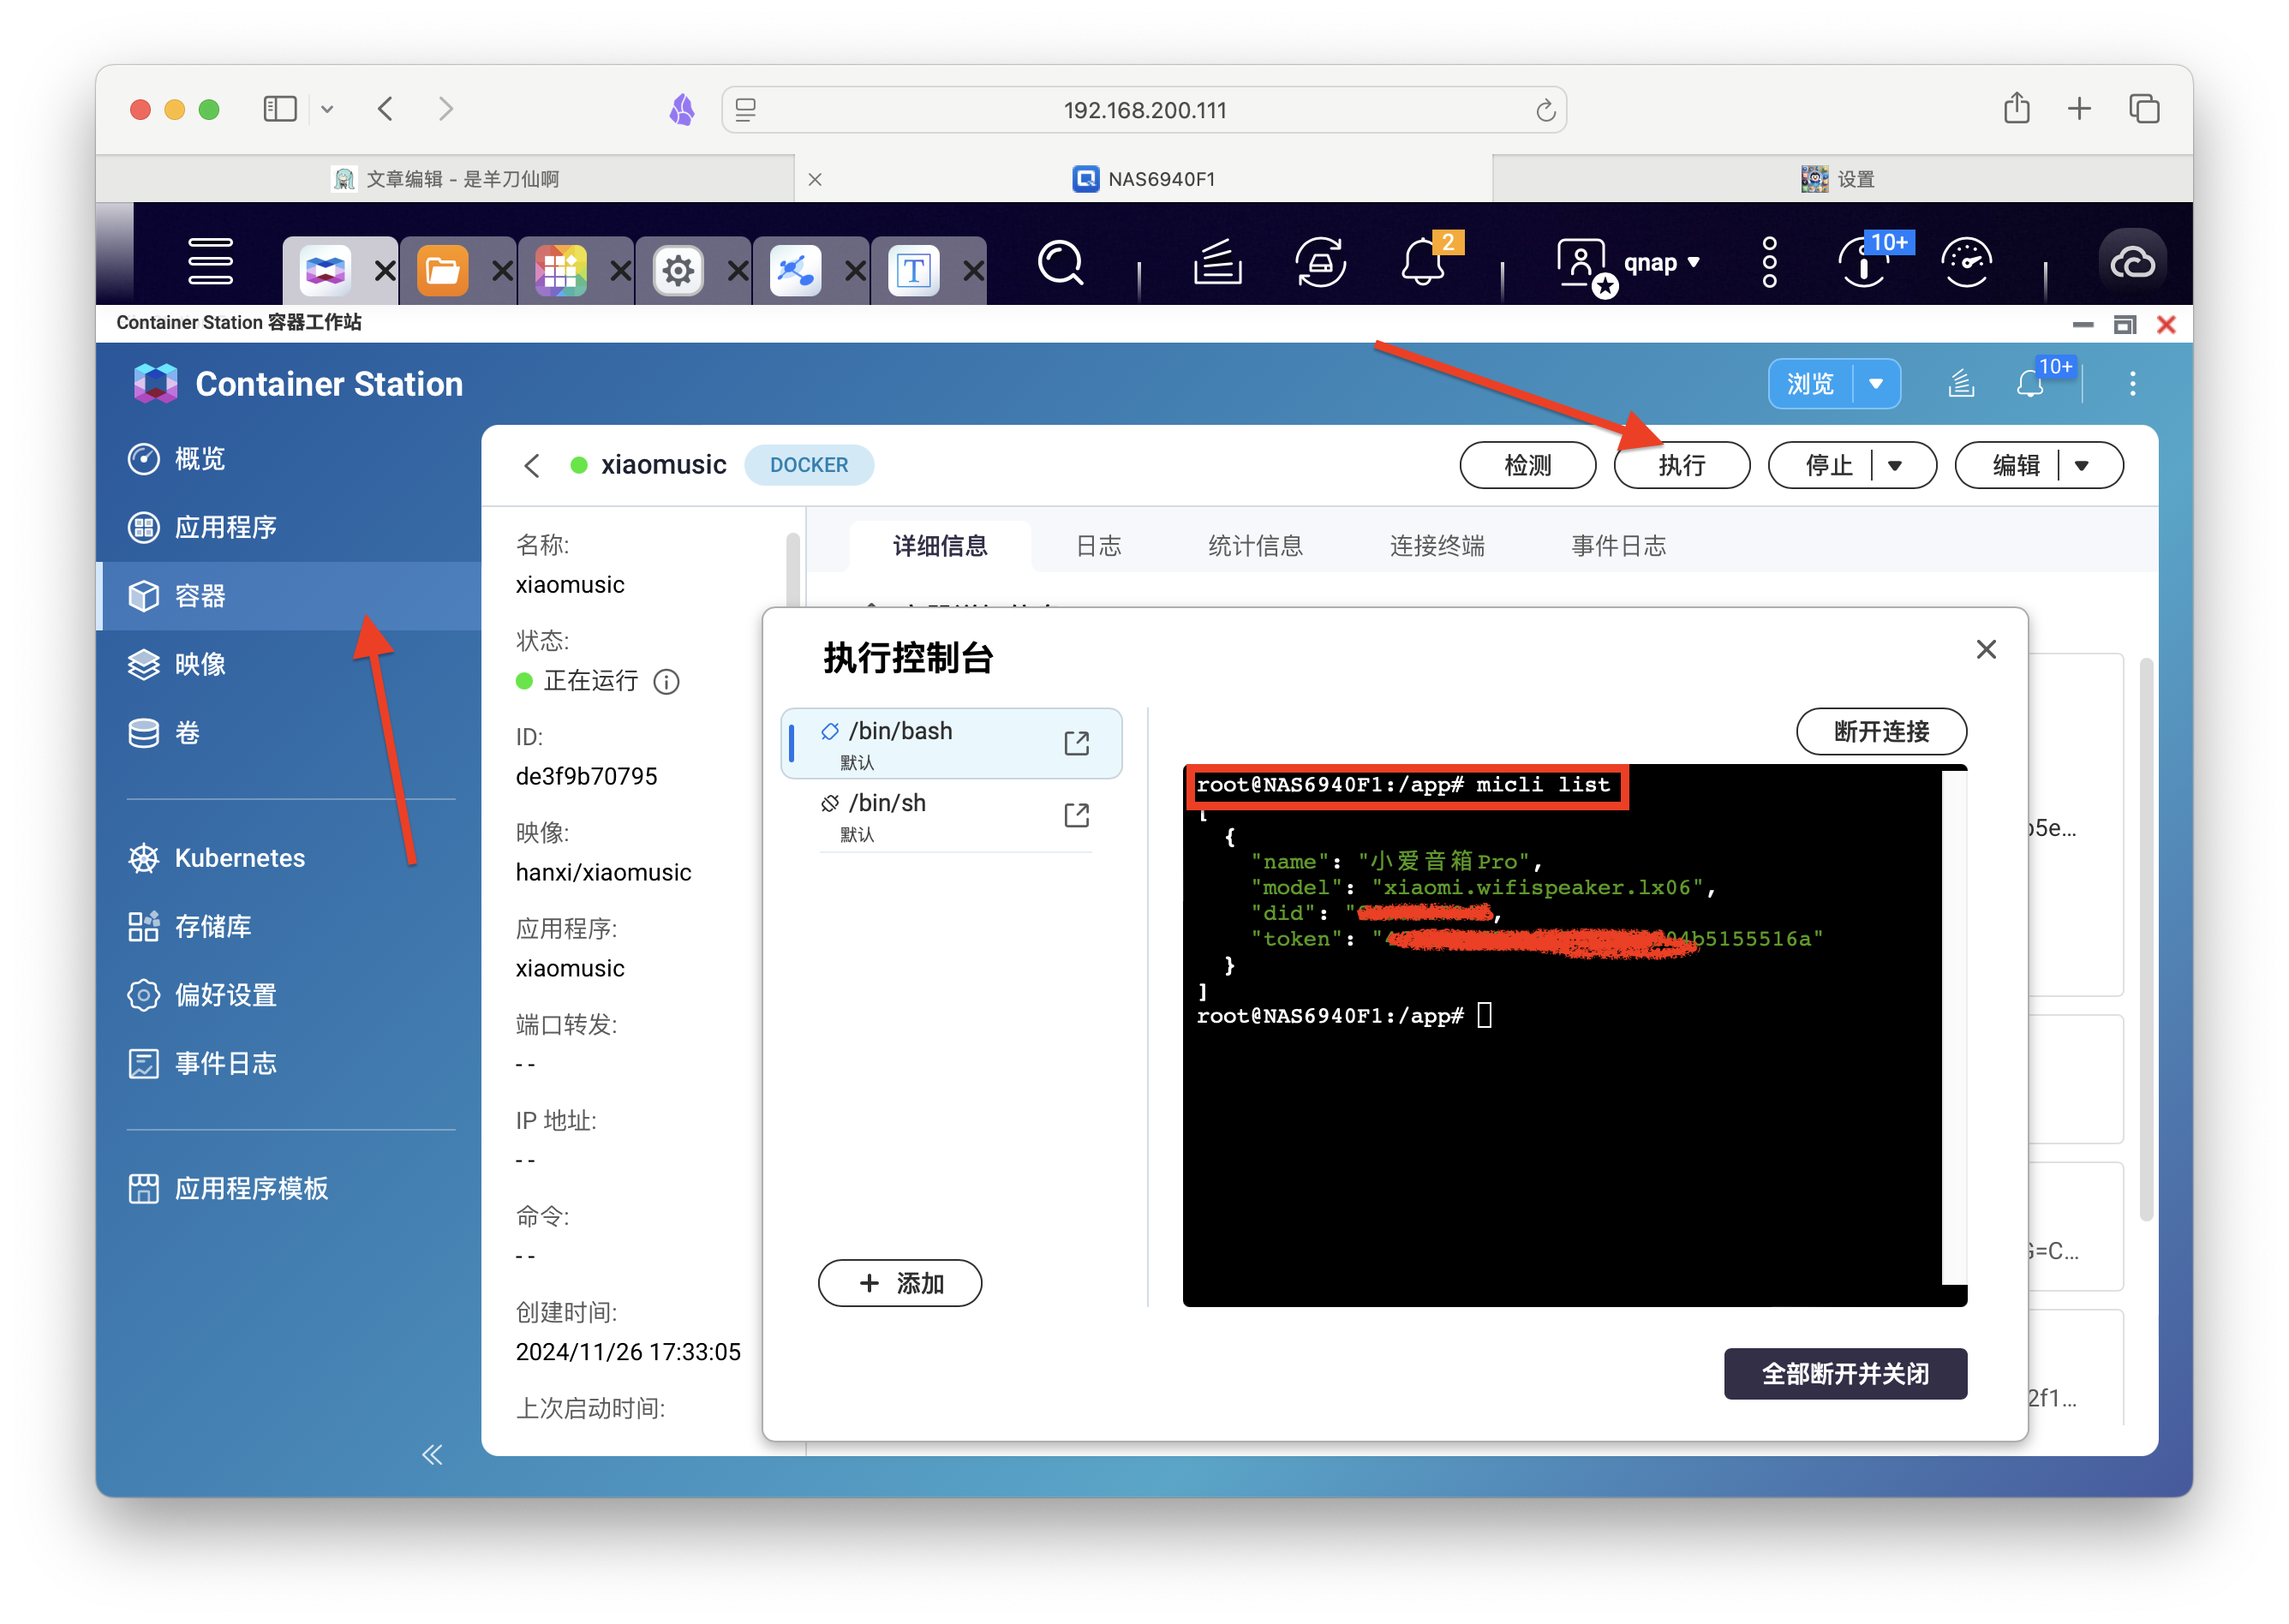The height and width of the screenshot is (1624, 2289).
Task: Expand the 编辑 dropdown arrow
Action: coord(2081,465)
